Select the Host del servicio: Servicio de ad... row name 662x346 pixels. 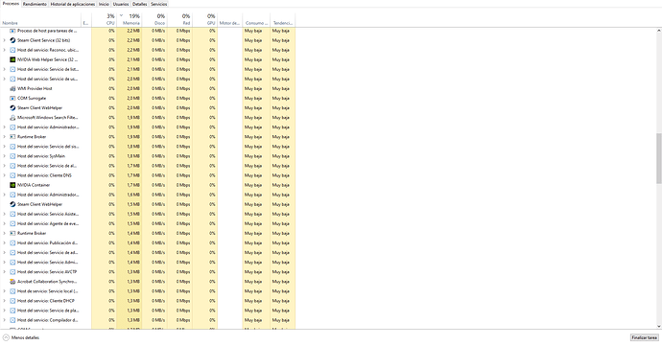point(47,253)
